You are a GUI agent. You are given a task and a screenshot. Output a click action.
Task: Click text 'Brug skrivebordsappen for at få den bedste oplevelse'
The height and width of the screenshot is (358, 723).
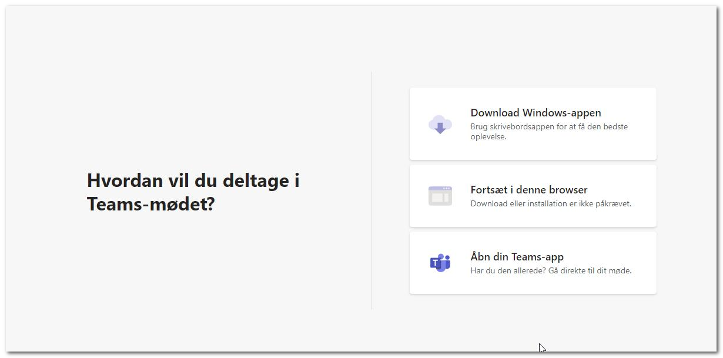click(x=549, y=132)
